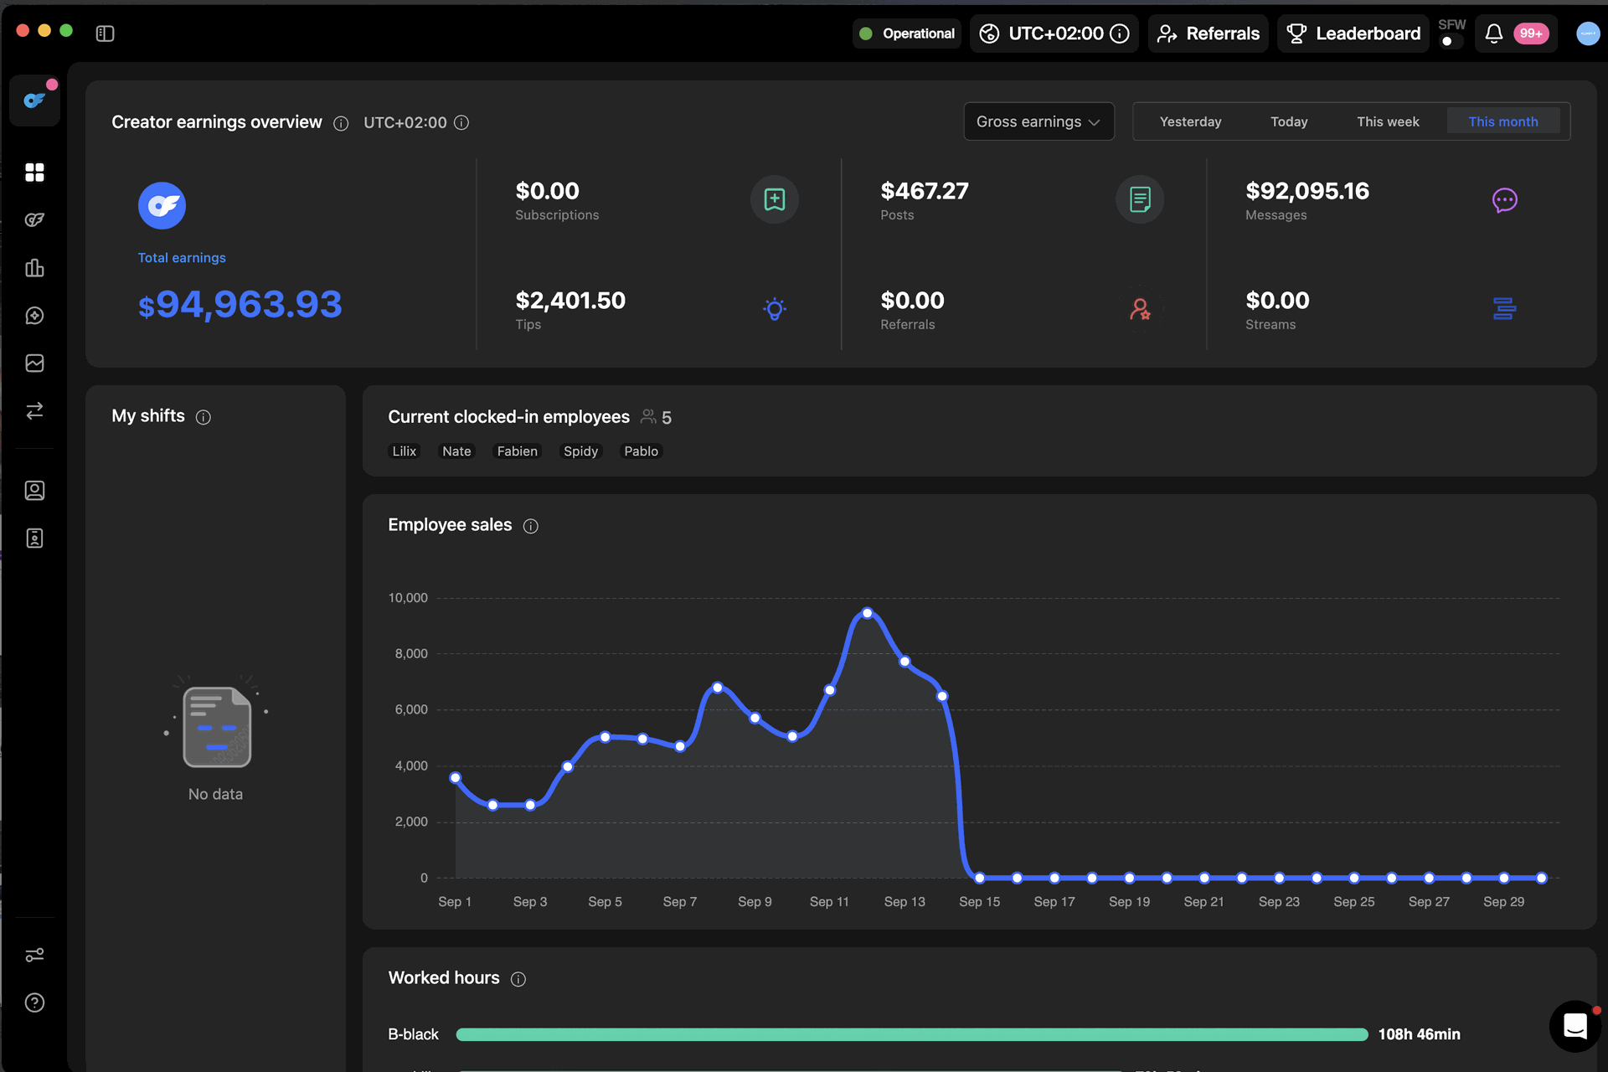Toggle the SFW mode switch

pyautogui.click(x=1451, y=41)
